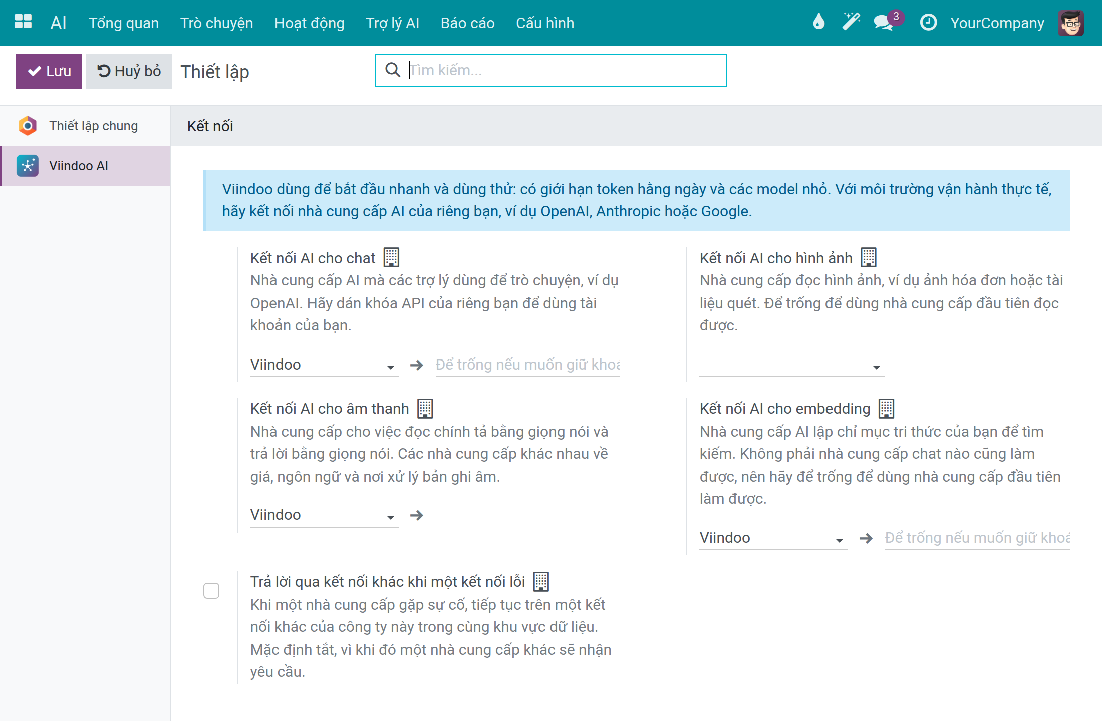
Task: Click chat API key input field
Action: click(527, 365)
